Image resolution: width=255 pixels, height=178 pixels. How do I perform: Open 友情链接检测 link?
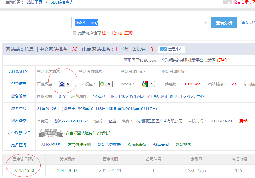79,145
